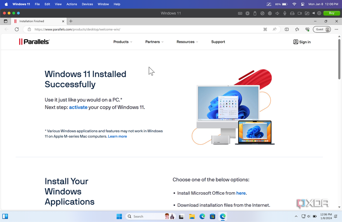Viewport: 342px width, 222px height.
Task: Open macOS Control Center icon
Action: 303,4
